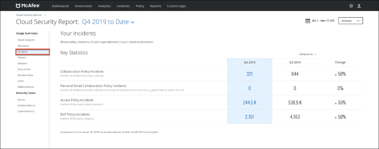Viewport: 379px width, 149px height.
Task: Select Incidents in the sidebar
Action: coord(33,52)
